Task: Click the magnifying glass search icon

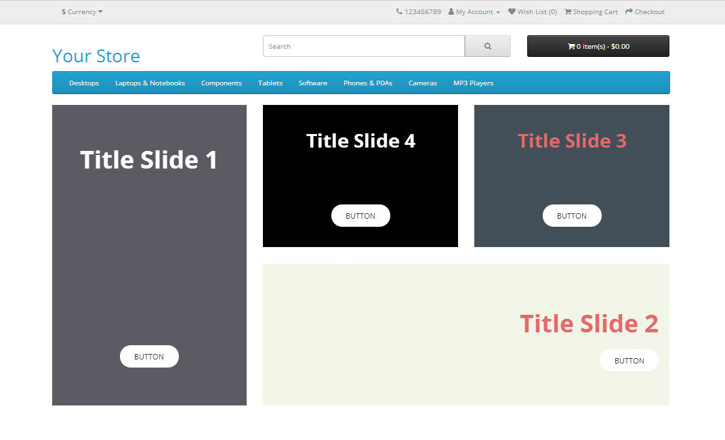Action: 487,47
